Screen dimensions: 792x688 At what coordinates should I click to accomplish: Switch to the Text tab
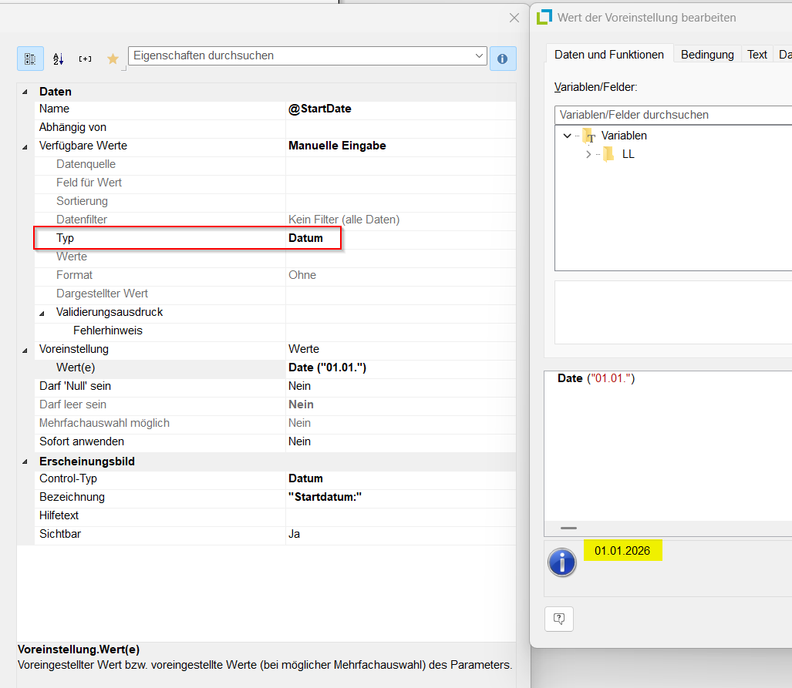(x=757, y=55)
